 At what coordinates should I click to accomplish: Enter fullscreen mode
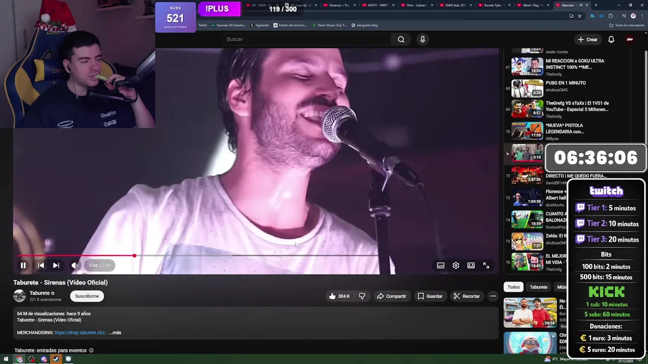coord(486,265)
